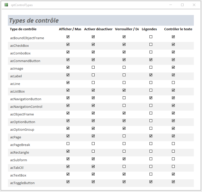Viewport: 202px width, 192px height.
Task: Toggle acObjectFrame Contrôler le texte checkbox
Action: click(x=173, y=113)
